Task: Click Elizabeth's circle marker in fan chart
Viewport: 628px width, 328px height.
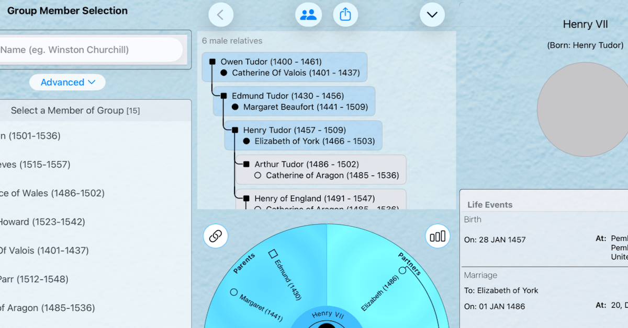Action: [402, 271]
